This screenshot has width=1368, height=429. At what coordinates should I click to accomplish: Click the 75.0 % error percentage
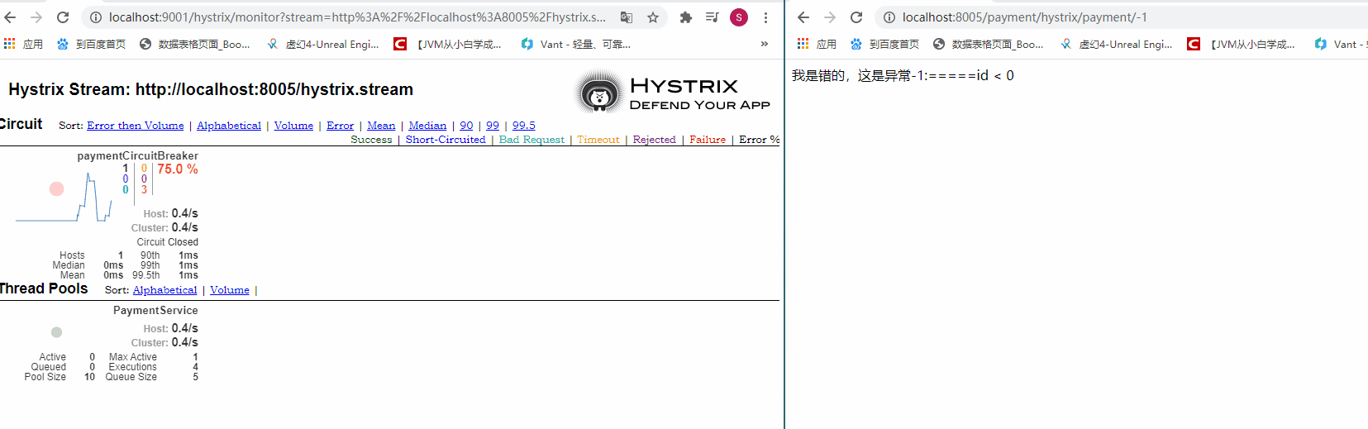(178, 169)
